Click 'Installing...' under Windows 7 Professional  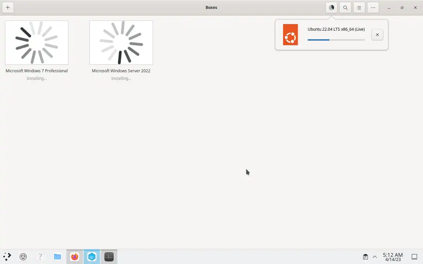(37, 79)
